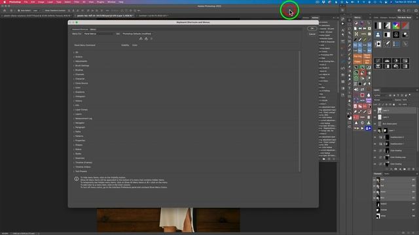Select the Gradient tool
The height and width of the screenshot is (235, 419).
[x=349, y=71]
